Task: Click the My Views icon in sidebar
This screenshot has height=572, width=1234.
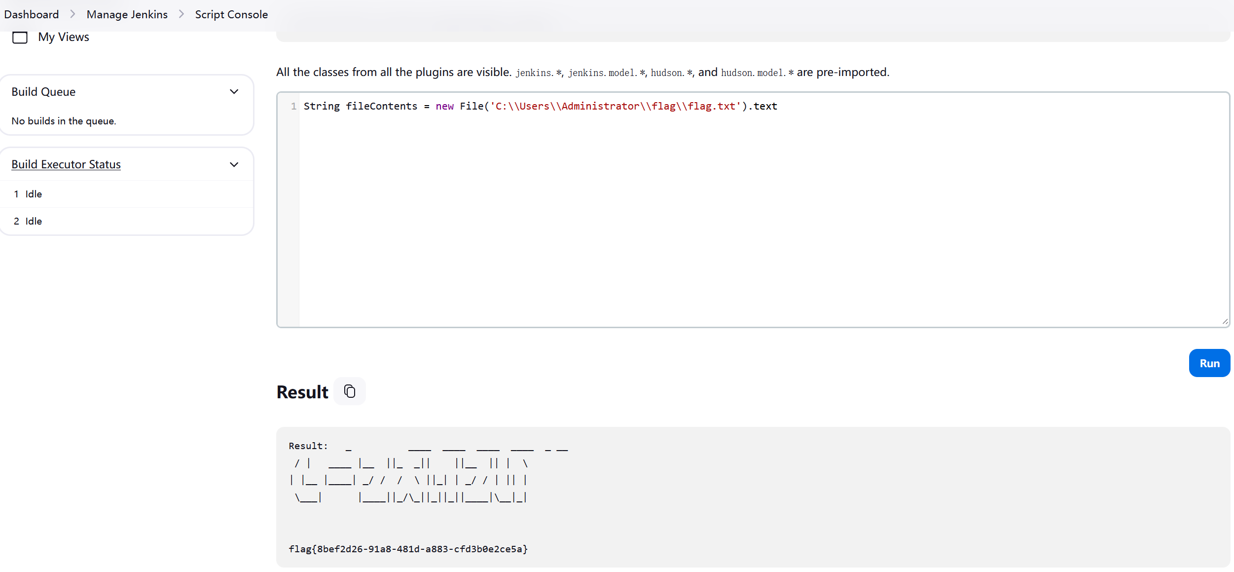Action: point(20,38)
